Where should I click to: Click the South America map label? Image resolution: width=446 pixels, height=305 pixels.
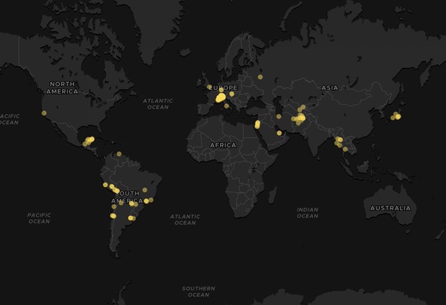(127, 196)
